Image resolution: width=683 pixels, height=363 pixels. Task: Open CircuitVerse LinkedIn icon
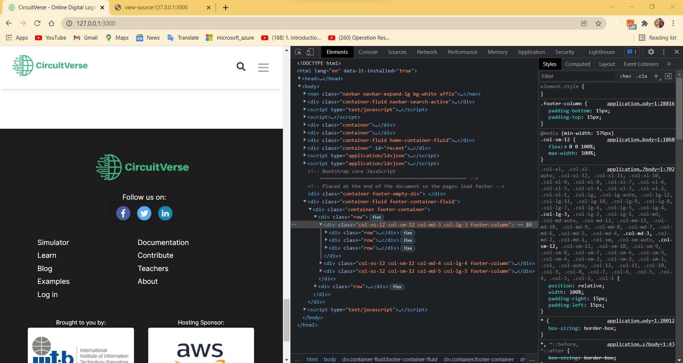click(x=165, y=213)
